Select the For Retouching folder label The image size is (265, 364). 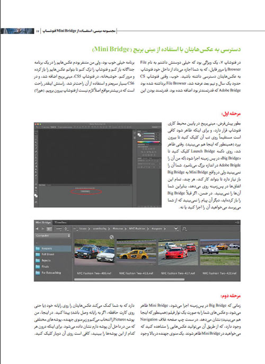tap(51, 273)
